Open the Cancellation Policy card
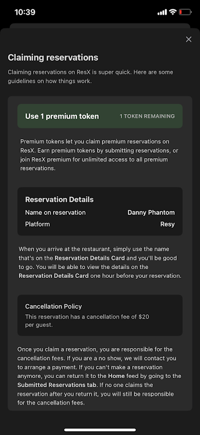The width and height of the screenshot is (200, 435). [100, 315]
